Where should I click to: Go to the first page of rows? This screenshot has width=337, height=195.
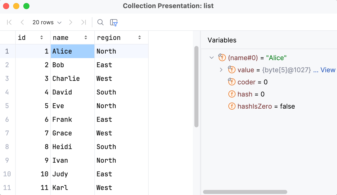click(9, 22)
